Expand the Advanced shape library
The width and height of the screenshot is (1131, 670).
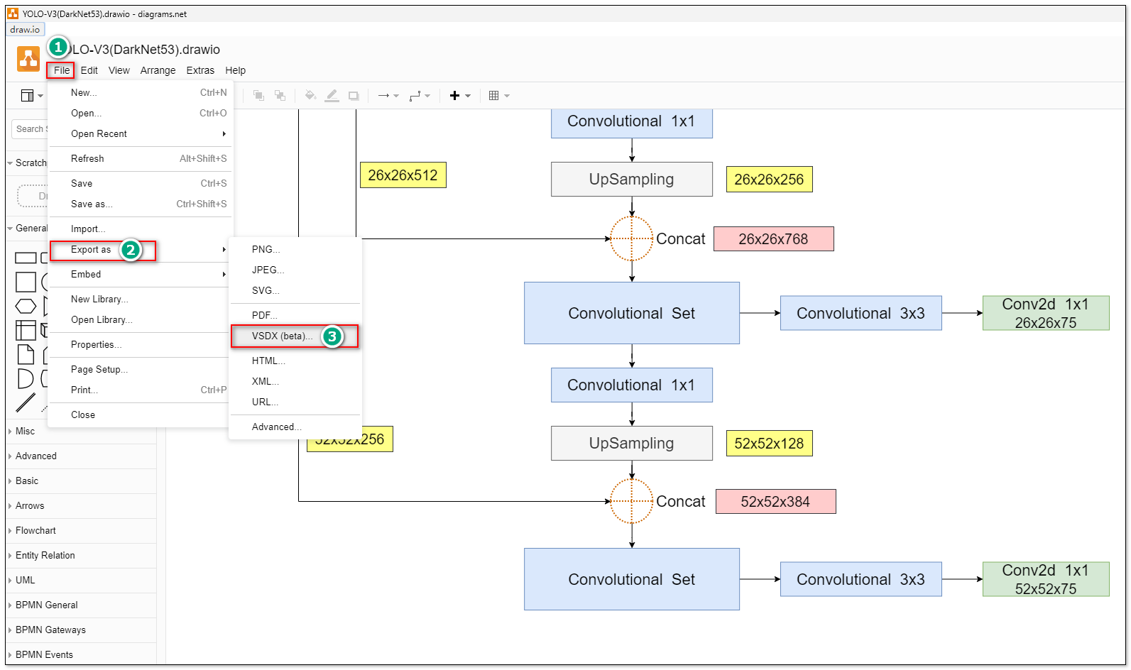click(x=81, y=456)
